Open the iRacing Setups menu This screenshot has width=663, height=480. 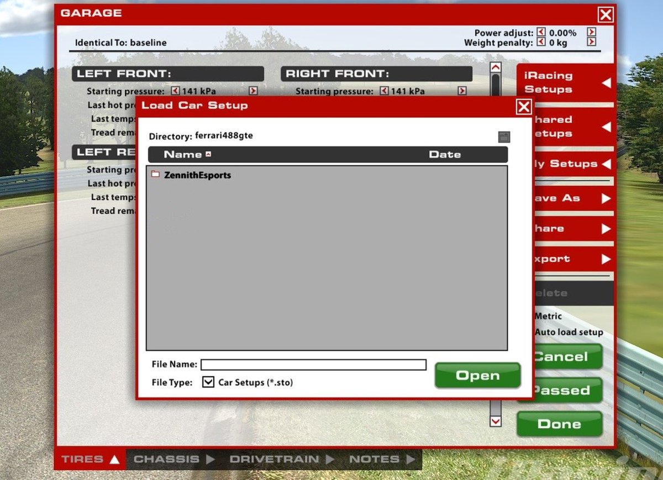[x=565, y=82]
